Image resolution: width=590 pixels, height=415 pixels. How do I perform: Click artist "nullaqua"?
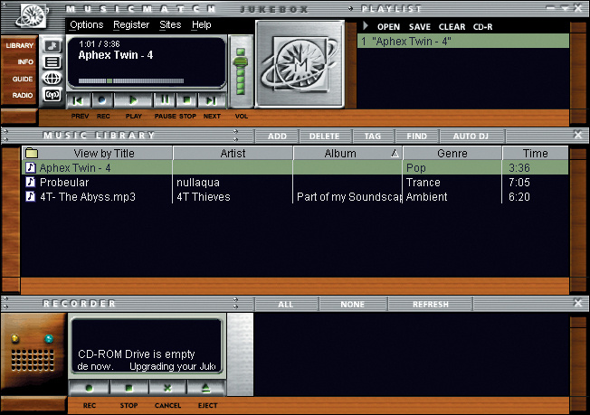pos(198,183)
